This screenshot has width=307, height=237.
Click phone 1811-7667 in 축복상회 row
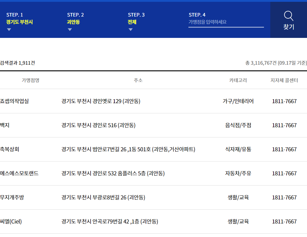click(284, 149)
